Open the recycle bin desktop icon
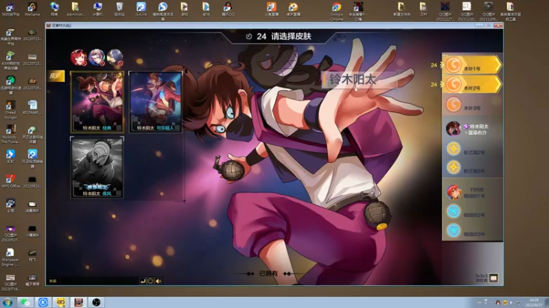Image resolution: width=549 pixels, height=308 pixels. (x=119, y=9)
